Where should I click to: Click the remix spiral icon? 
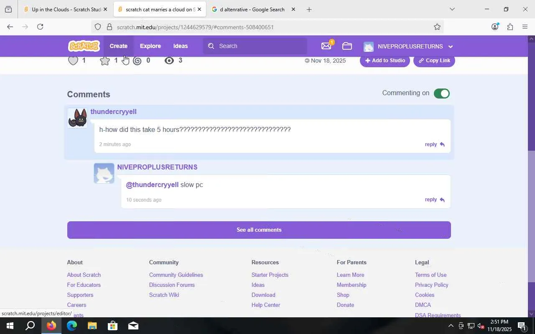point(137,61)
